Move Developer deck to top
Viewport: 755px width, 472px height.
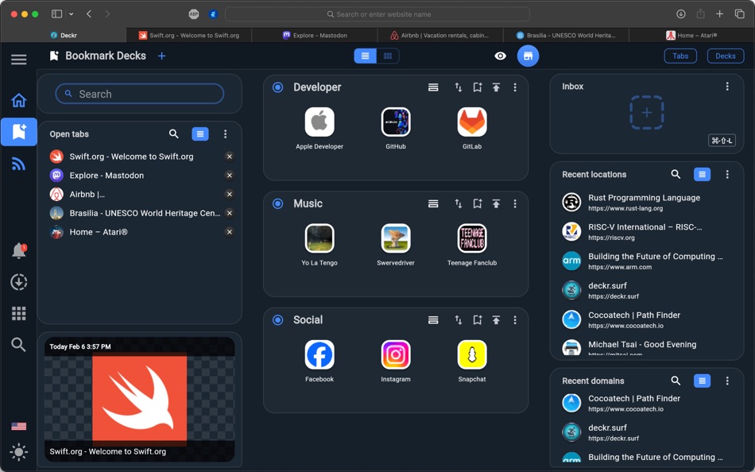point(496,87)
